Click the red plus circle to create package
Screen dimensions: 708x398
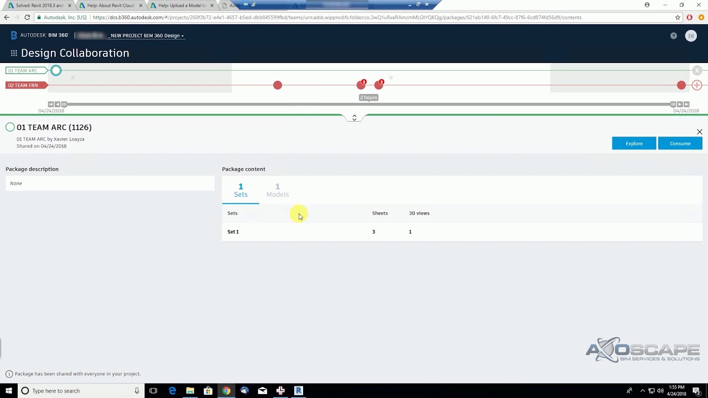pyautogui.click(x=697, y=85)
